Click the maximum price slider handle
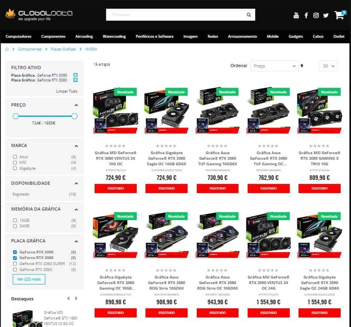Image resolution: width=351 pixels, height=327 pixels. (x=75, y=116)
